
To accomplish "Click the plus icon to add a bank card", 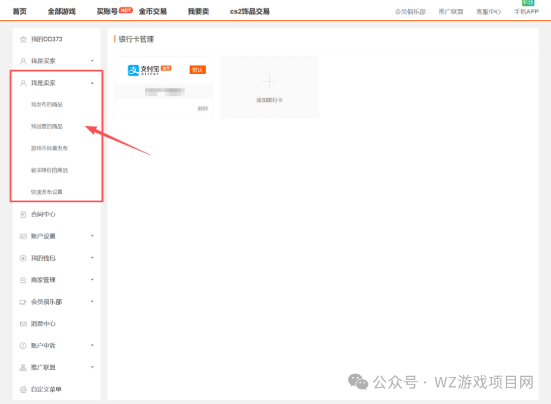I will coord(269,81).
